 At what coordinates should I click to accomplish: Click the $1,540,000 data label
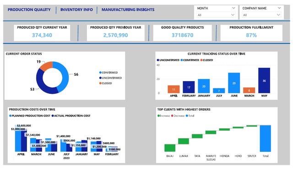(33, 135)
